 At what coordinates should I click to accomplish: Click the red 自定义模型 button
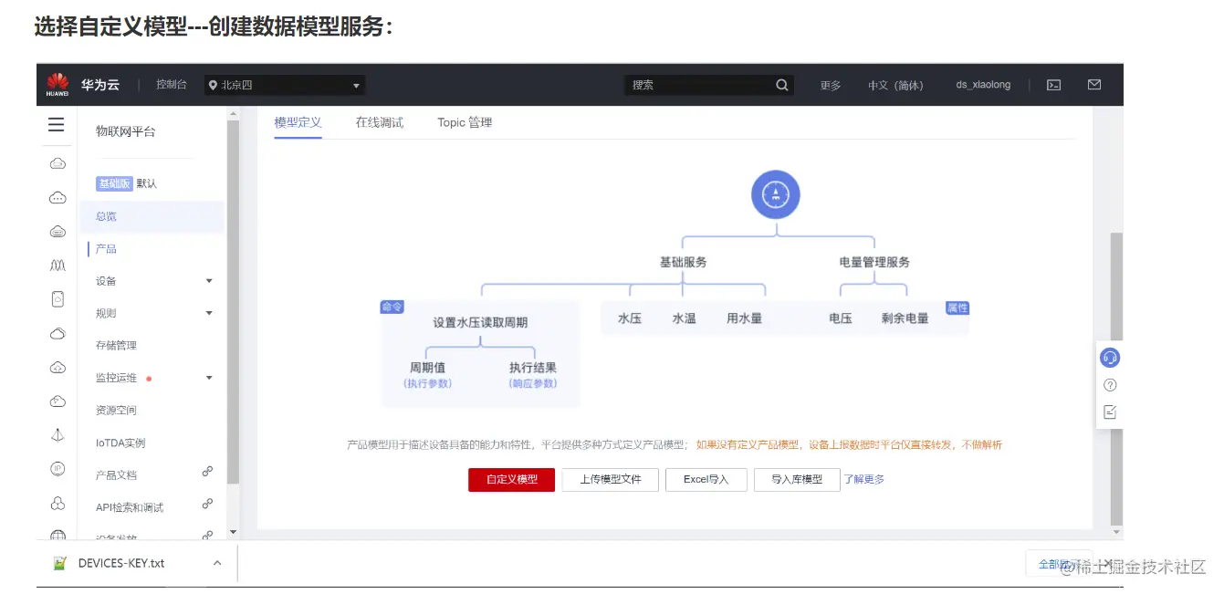click(x=511, y=480)
